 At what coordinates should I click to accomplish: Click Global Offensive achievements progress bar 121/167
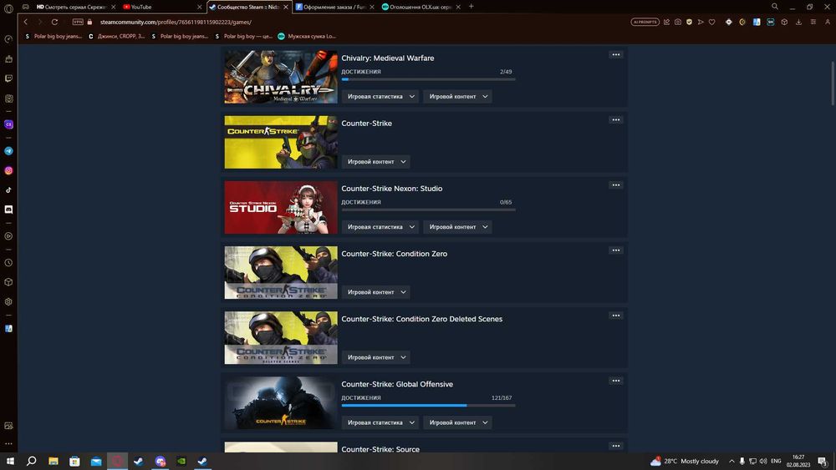pos(428,406)
